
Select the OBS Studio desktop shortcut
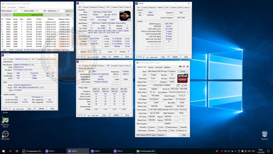[5, 135]
